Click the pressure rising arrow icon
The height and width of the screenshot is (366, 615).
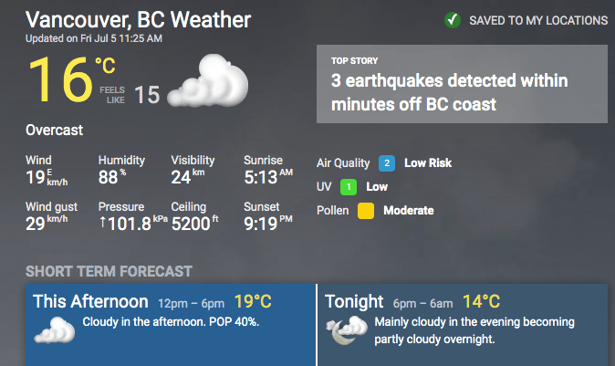coord(102,225)
